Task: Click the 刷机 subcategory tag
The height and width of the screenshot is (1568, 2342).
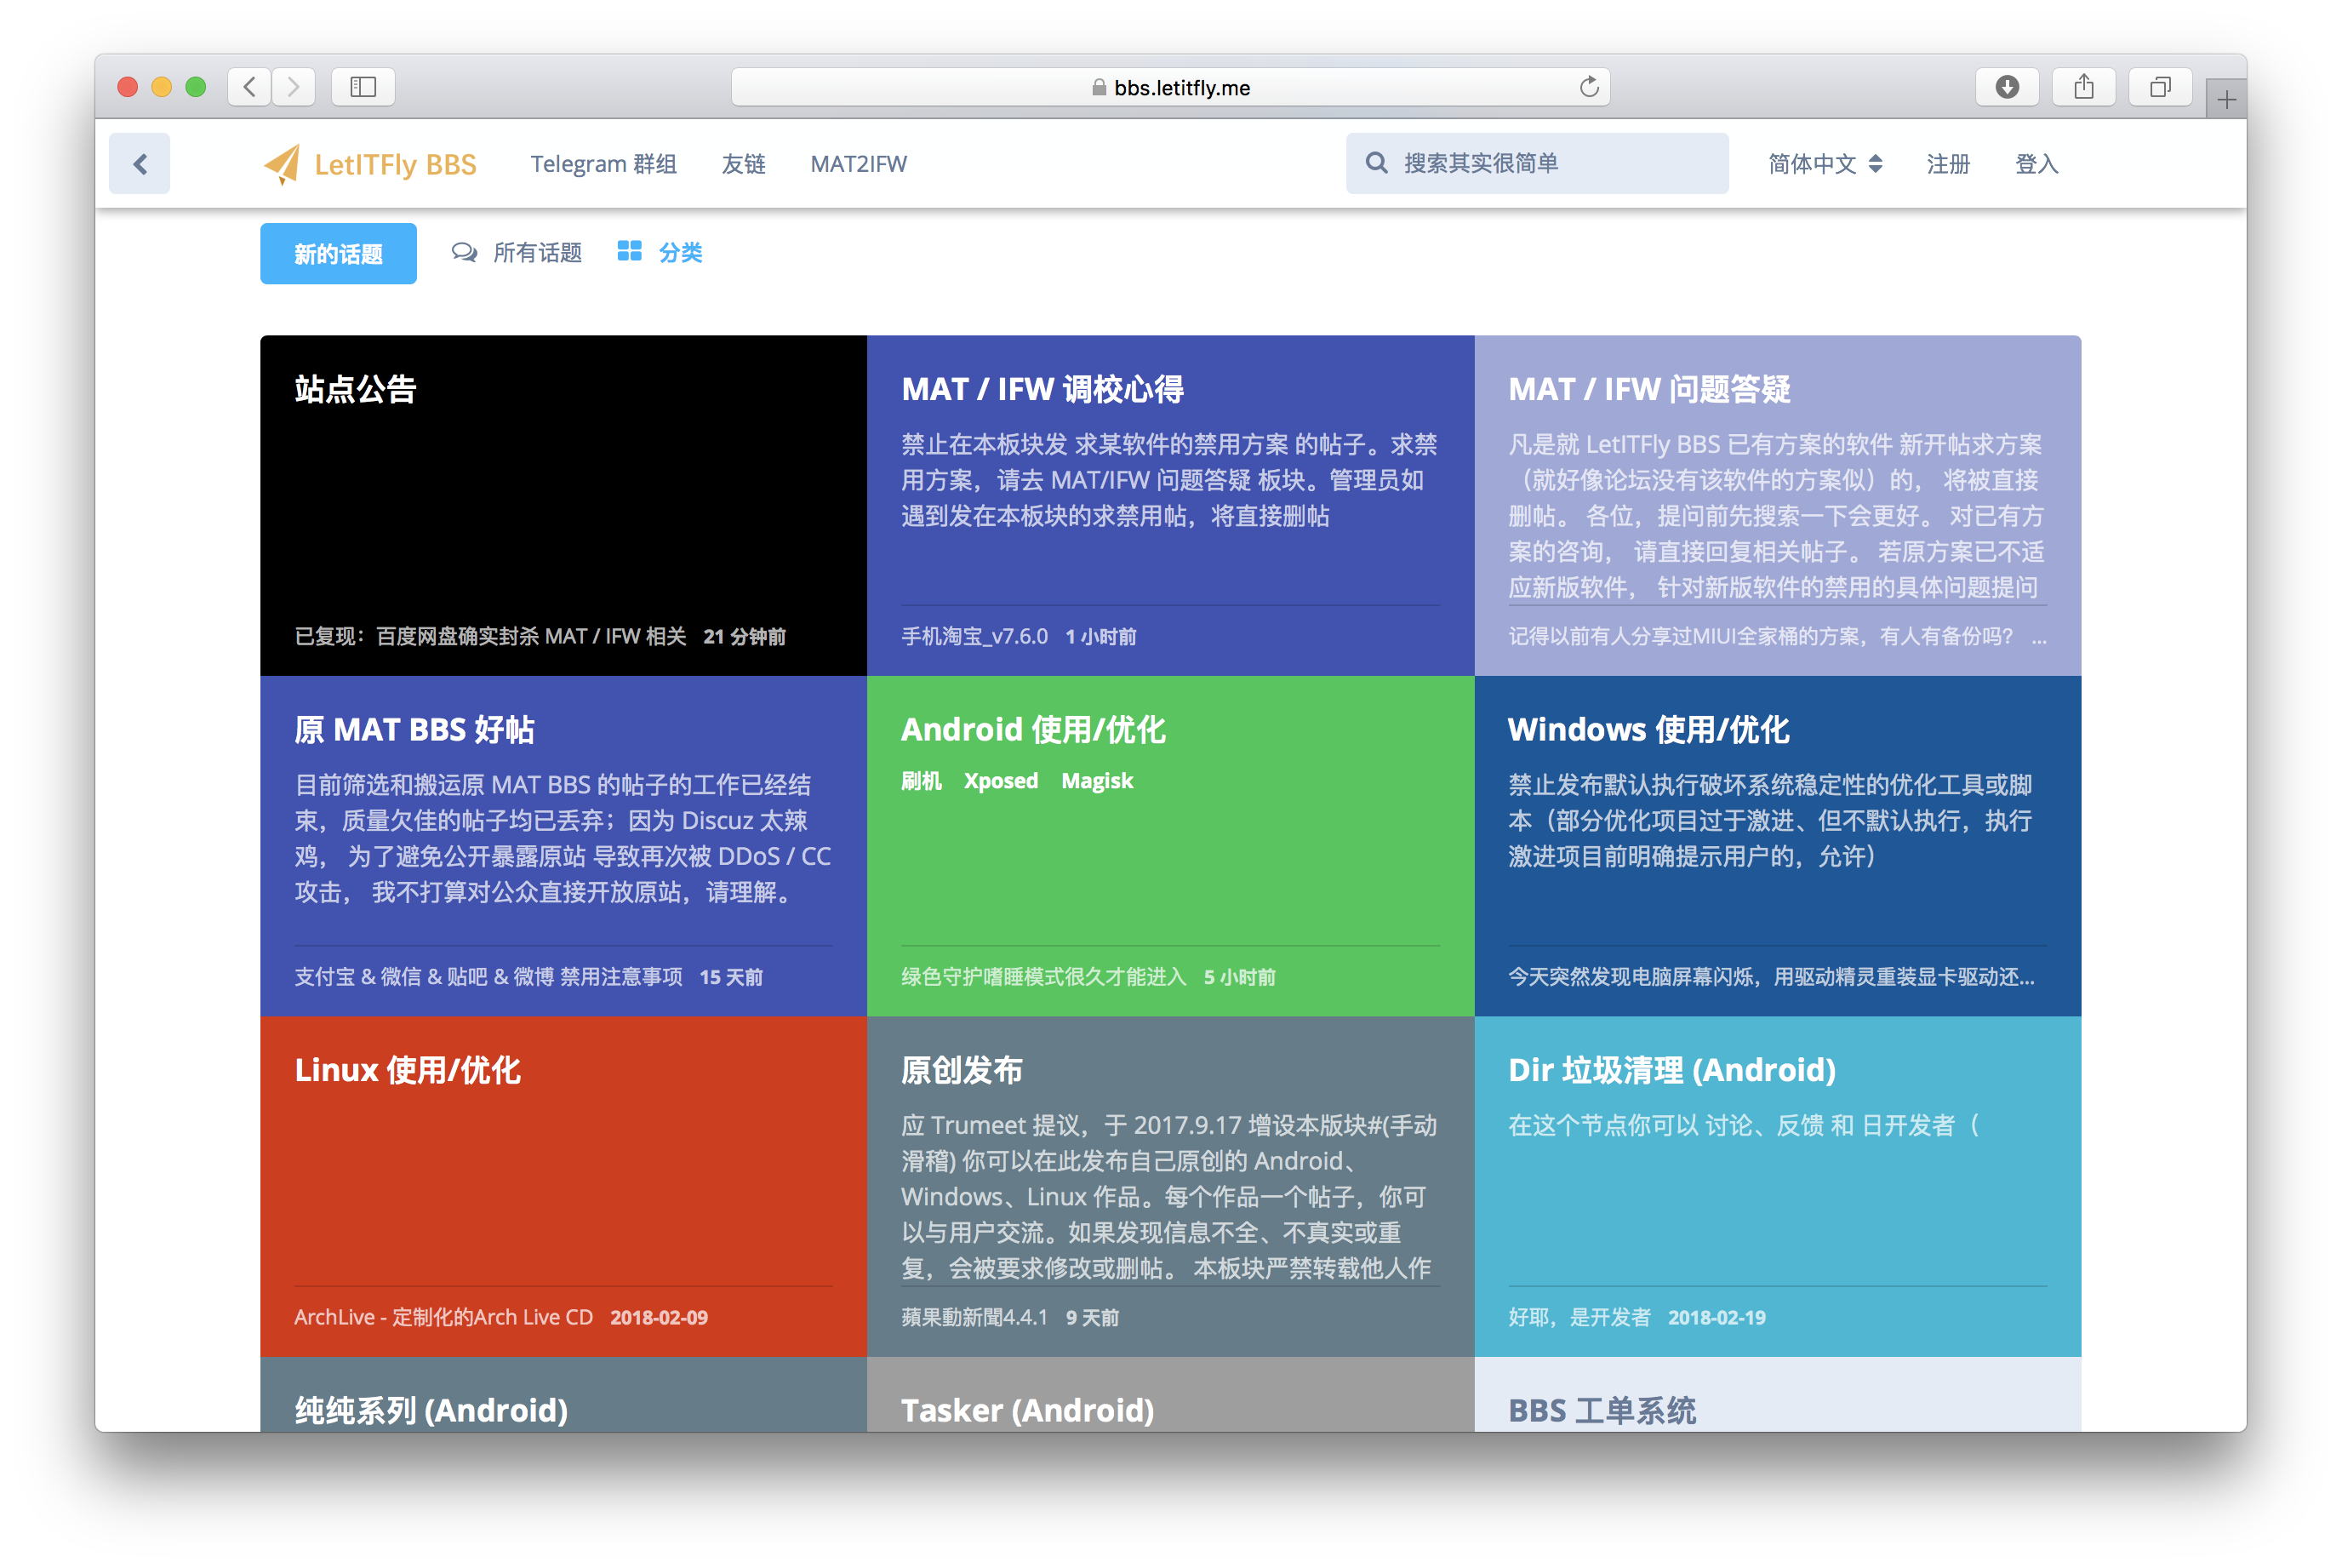Action: coord(922,780)
